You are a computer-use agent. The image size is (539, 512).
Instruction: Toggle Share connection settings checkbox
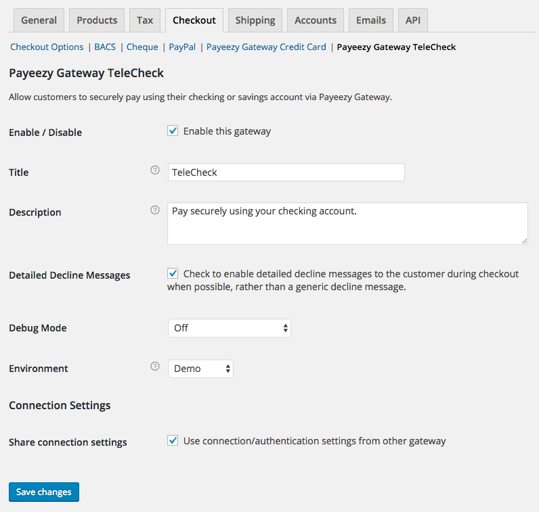click(173, 440)
